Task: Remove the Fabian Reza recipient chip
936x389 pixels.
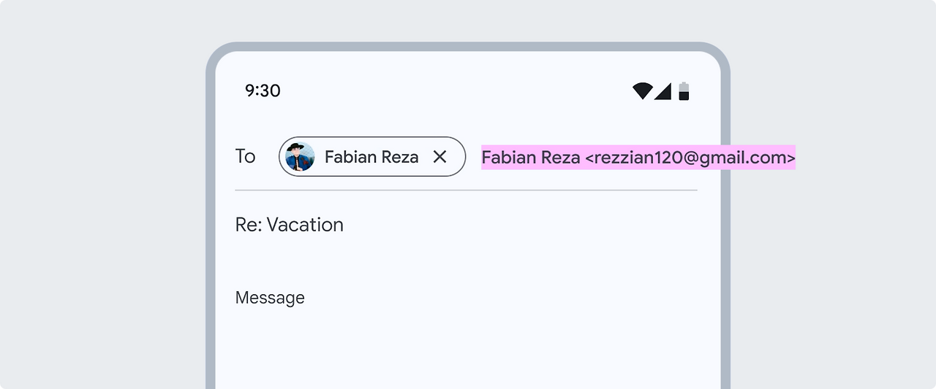Action: pos(439,157)
